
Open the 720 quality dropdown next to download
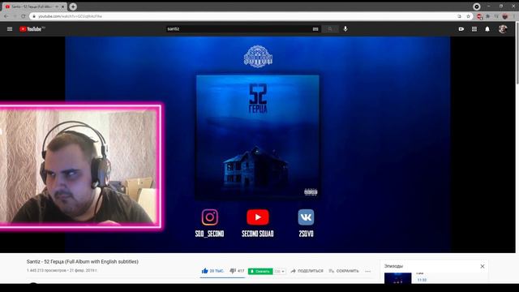[280, 271]
